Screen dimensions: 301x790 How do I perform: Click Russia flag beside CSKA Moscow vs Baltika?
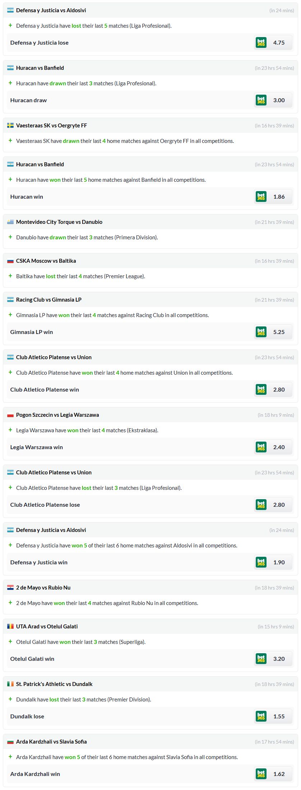pyautogui.click(x=10, y=261)
